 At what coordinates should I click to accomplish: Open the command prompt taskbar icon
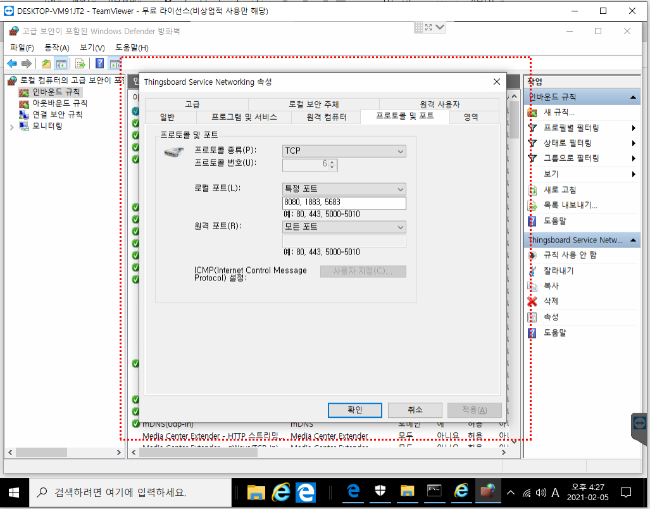(434, 492)
